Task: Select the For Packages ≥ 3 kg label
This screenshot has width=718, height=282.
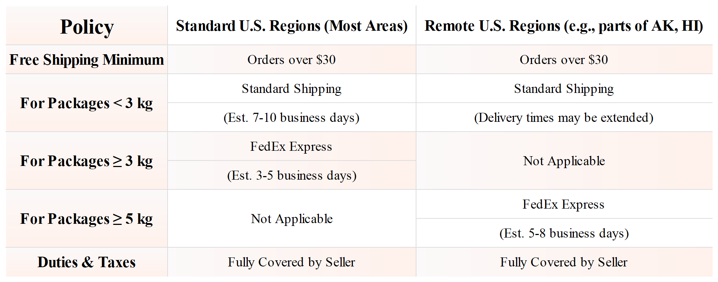Action: pyautogui.click(x=87, y=161)
